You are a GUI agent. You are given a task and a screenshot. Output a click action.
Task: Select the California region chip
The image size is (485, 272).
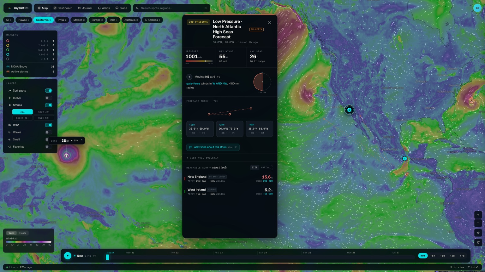point(43,20)
